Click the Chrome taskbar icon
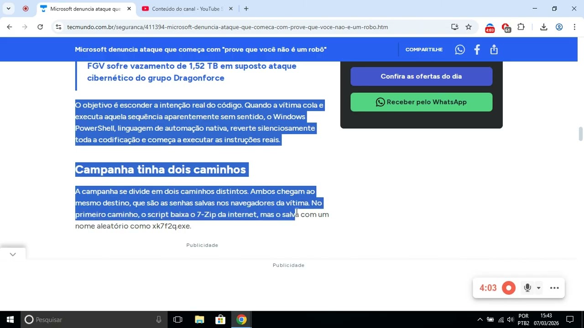 coord(241,319)
